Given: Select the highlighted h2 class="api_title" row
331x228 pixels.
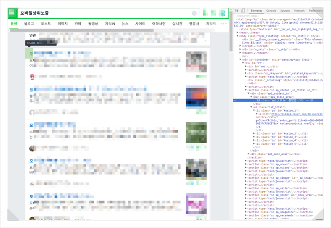Looking at the screenshot, I should point(278,100).
